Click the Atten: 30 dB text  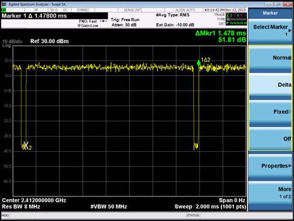(124, 25)
